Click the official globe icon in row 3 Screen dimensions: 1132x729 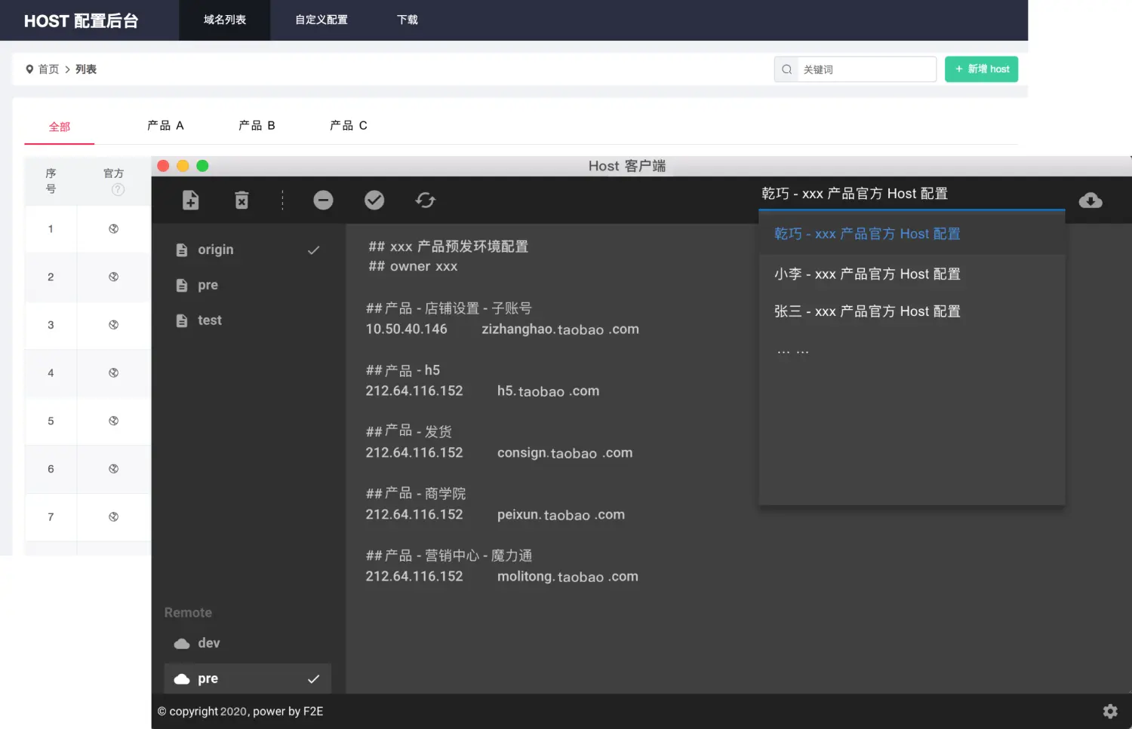114,325
